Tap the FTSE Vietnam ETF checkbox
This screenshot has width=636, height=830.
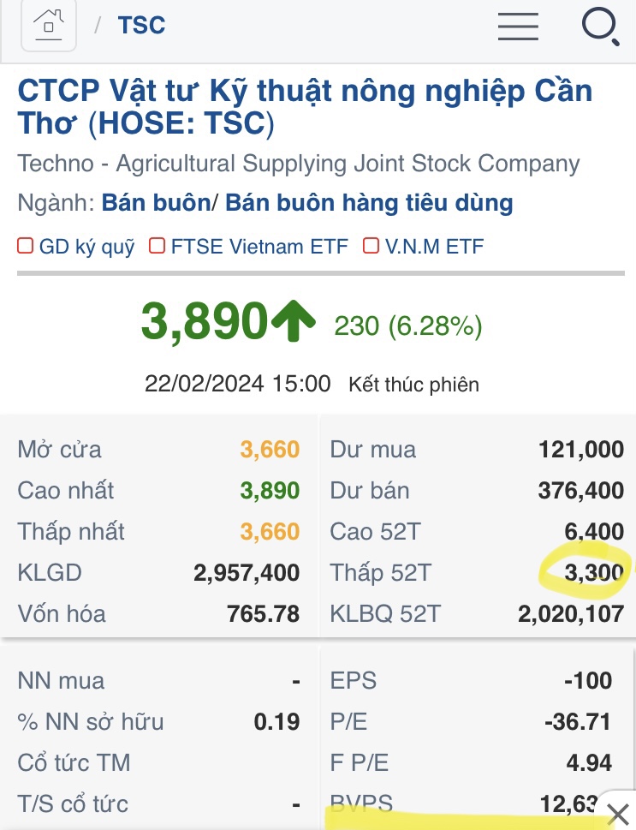tap(157, 247)
